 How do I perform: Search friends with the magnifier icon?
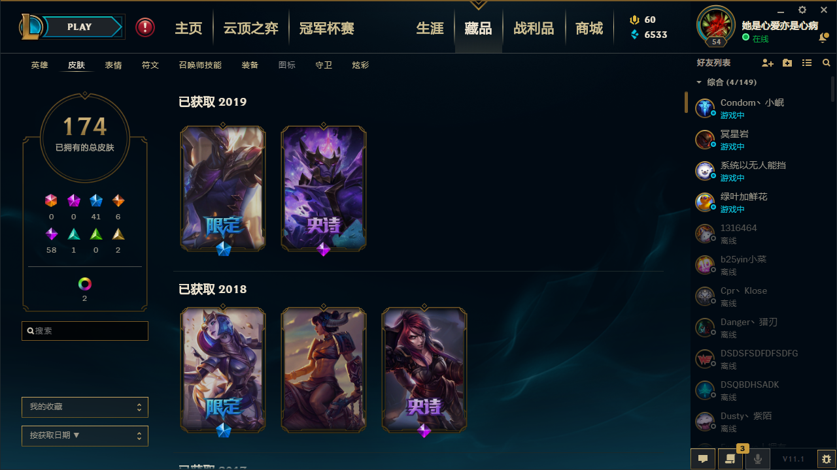pyautogui.click(x=827, y=63)
